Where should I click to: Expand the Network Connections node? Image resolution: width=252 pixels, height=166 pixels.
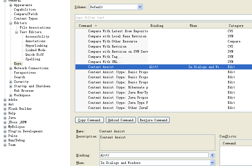(11, 68)
